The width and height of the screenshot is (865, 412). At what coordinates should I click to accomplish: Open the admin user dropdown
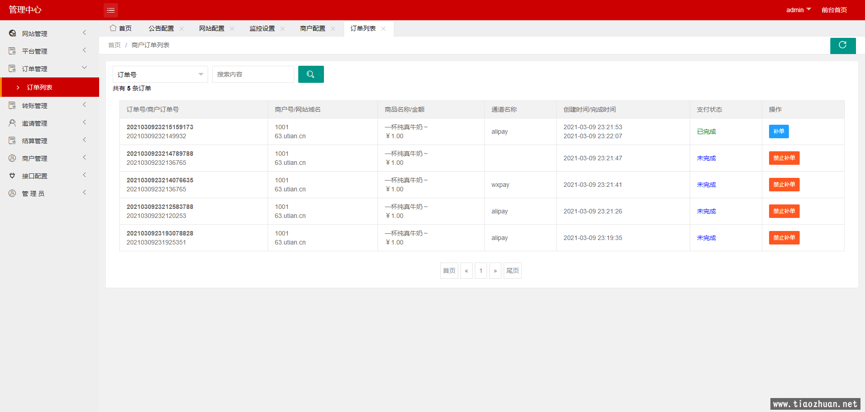(798, 10)
